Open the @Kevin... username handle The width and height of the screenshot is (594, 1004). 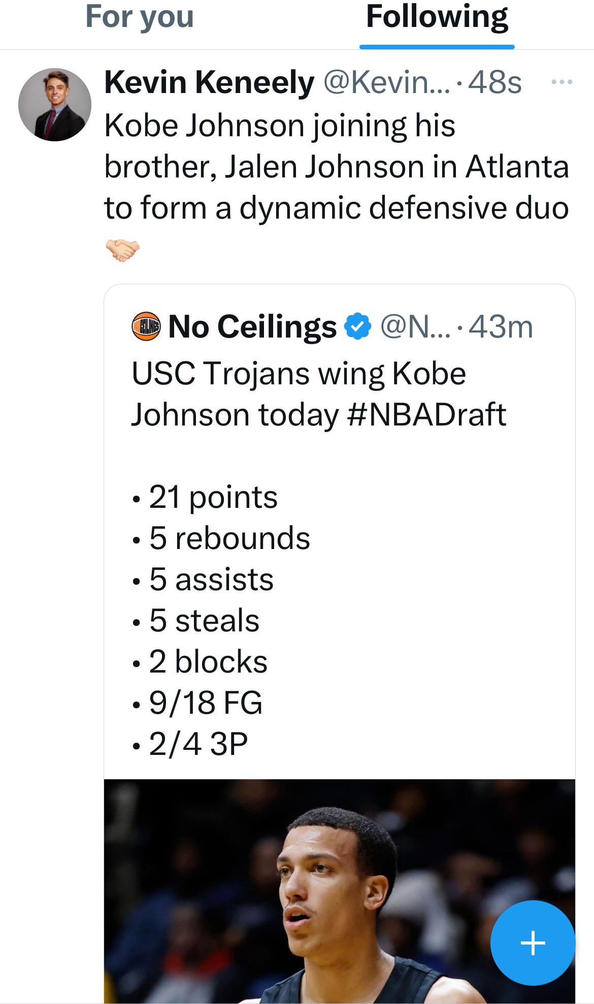coord(386,83)
